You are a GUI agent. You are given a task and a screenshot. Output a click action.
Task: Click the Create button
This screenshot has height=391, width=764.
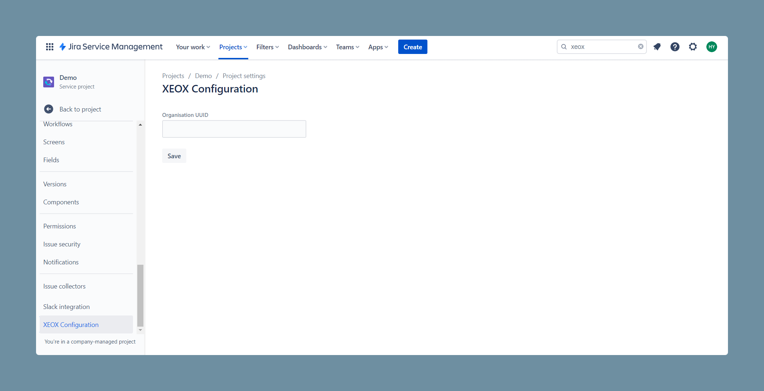coord(413,47)
